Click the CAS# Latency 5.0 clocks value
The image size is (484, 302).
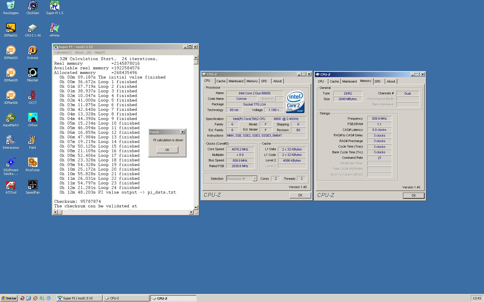click(x=379, y=130)
